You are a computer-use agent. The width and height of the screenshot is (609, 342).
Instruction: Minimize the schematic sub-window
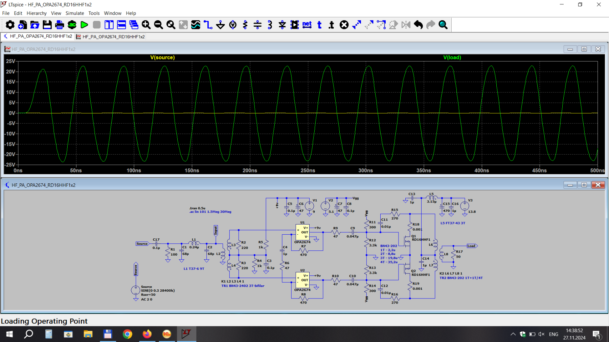point(570,185)
